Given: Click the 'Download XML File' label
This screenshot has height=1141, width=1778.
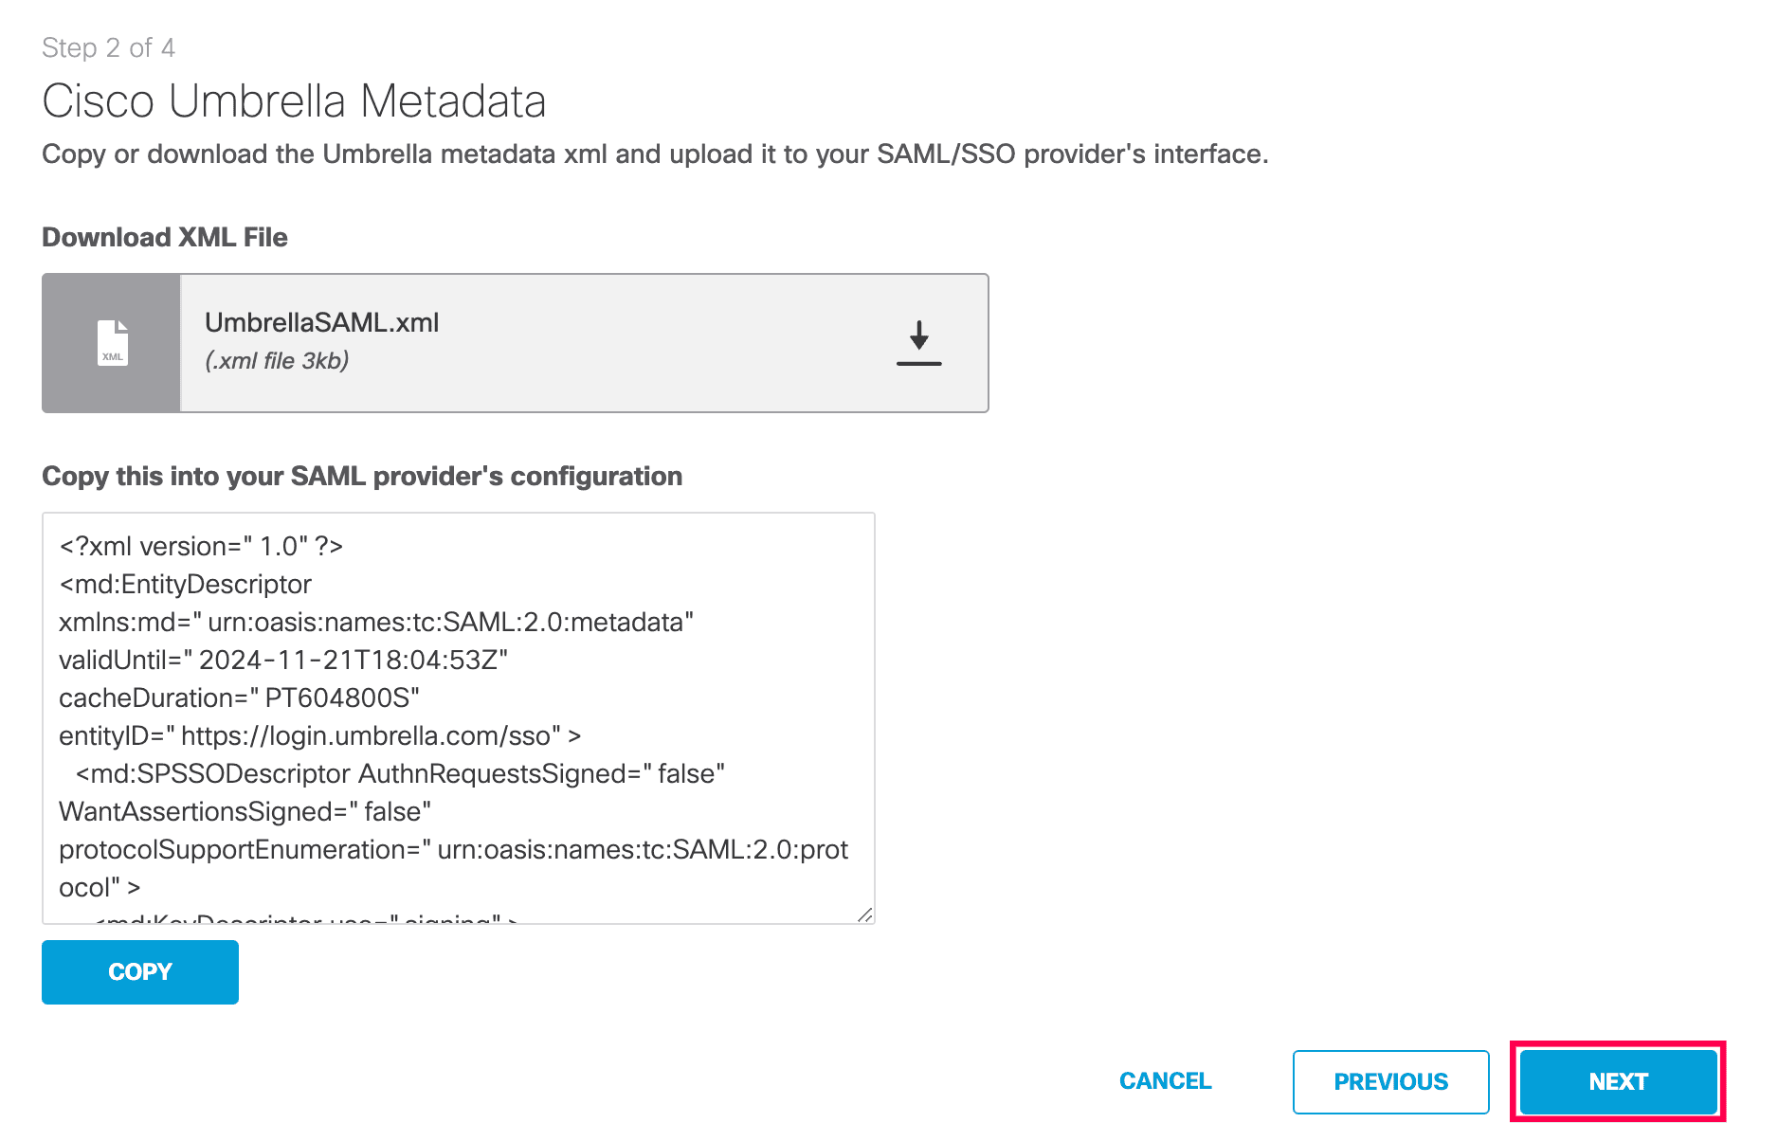Looking at the screenshot, I should coord(165,238).
